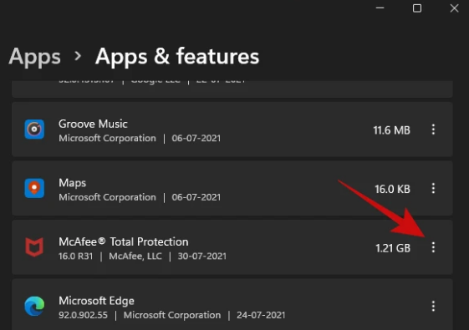The height and width of the screenshot is (330, 469).
Task: Open more options for Maps
Action: coord(433,188)
